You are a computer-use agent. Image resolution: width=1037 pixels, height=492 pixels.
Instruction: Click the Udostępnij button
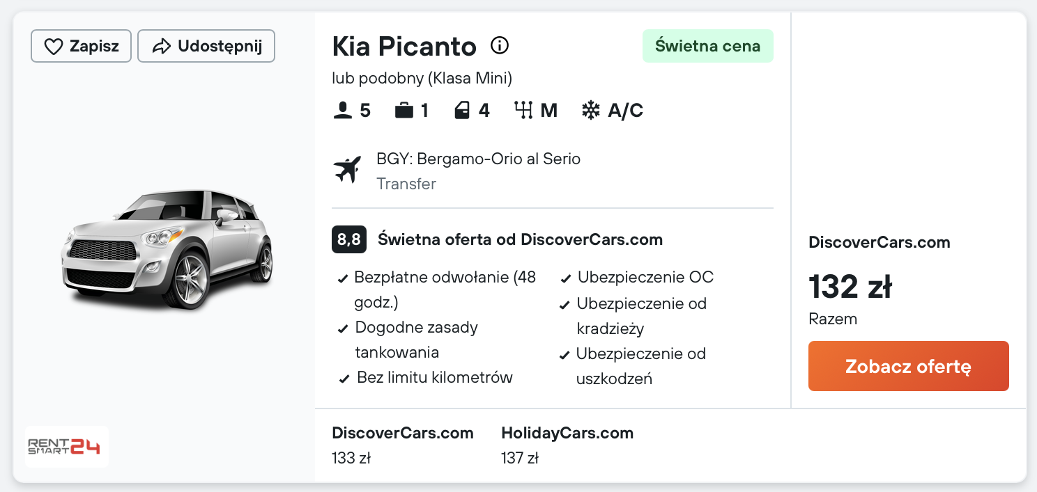click(206, 47)
